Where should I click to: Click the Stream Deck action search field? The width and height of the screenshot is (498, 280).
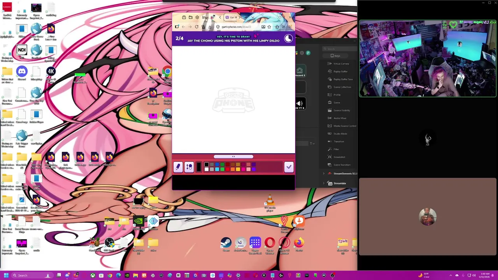point(340,49)
